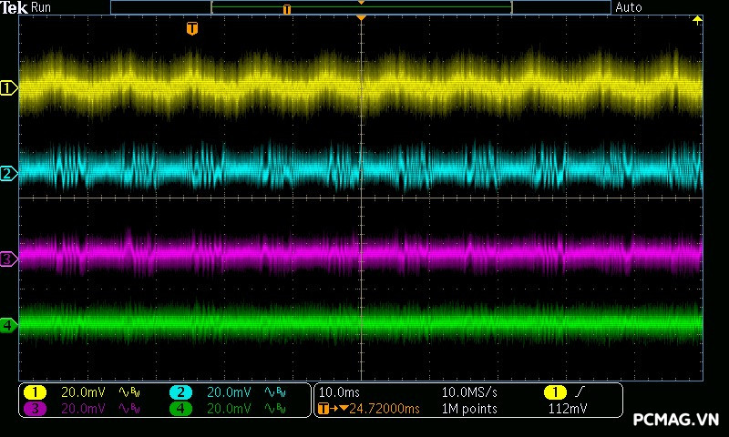The width and height of the screenshot is (729, 437).
Task: Toggle channel 1 yellow badge in readout
Action: tap(35, 391)
